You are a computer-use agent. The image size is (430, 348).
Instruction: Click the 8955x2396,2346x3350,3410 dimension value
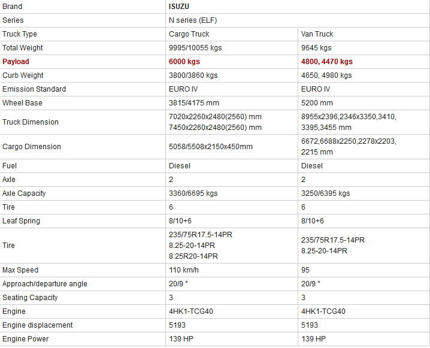349,117
